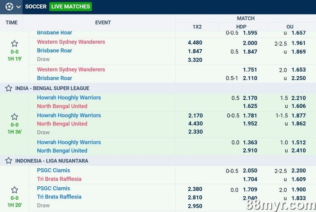Click the 1X2 column header

coord(197,27)
